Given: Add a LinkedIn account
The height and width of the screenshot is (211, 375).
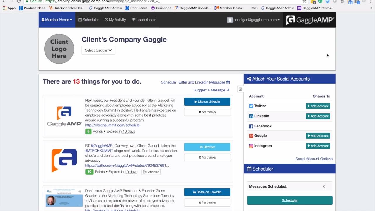Looking at the screenshot, I should click(318, 116).
